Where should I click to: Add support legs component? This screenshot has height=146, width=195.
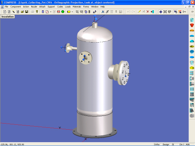pos(192,105)
